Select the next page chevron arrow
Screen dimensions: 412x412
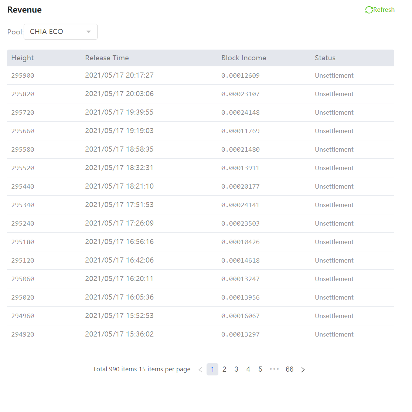tap(303, 369)
